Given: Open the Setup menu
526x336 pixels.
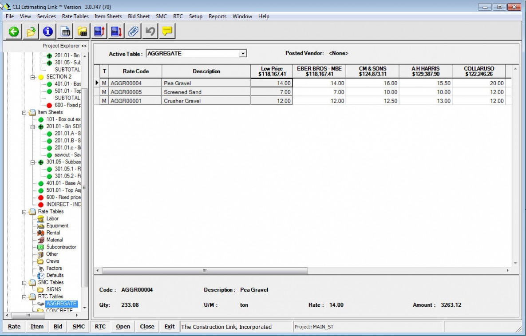Looking at the screenshot, I should [x=196, y=16].
